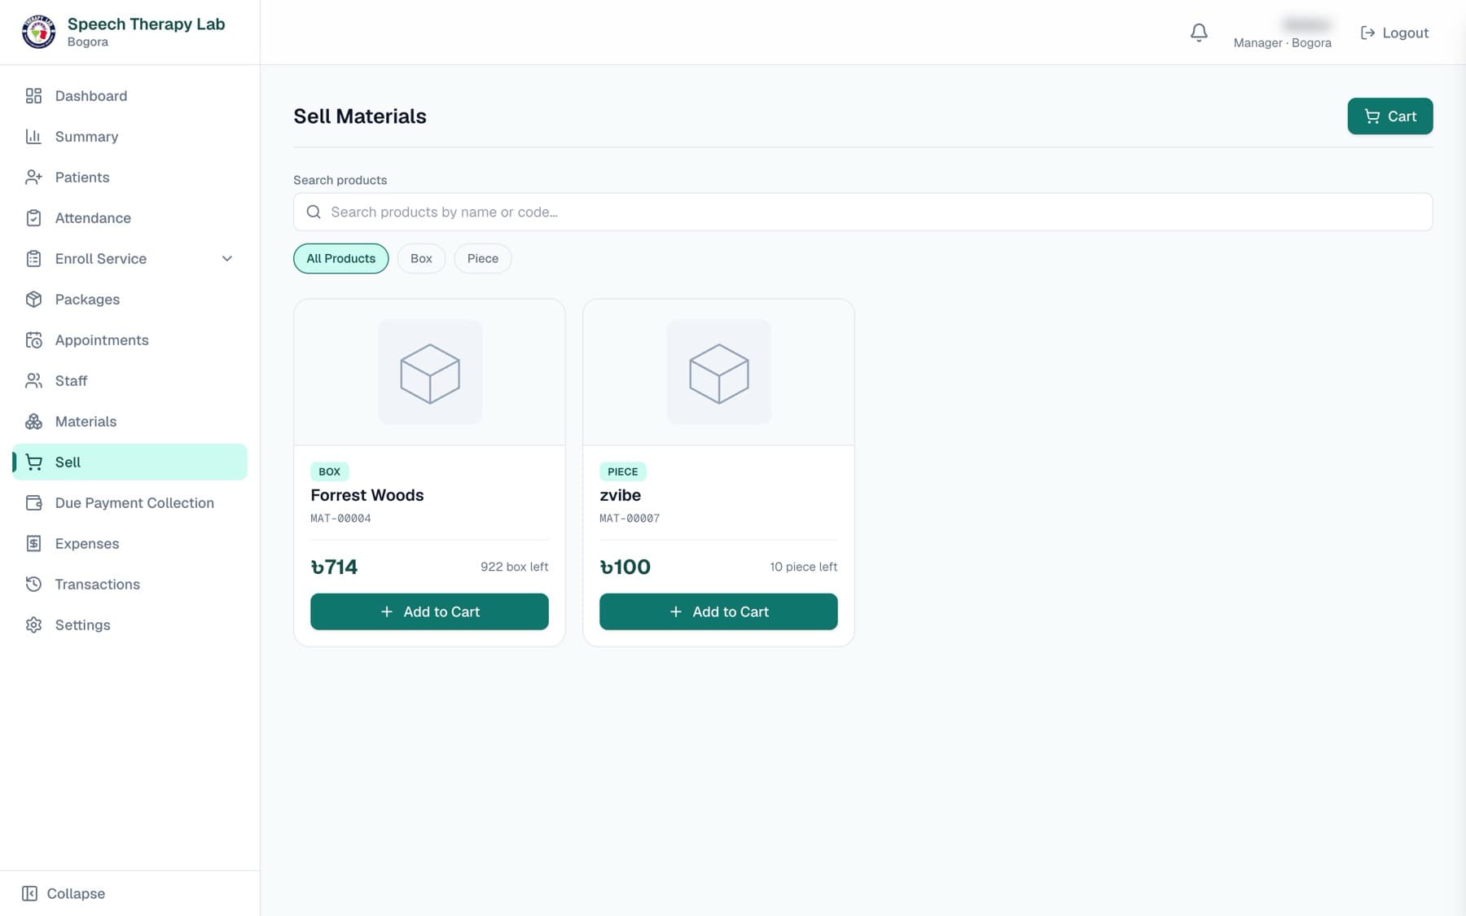Click the Forrest Woods product name
Viewport: 1466px width, 916px height.
[367, 495]
